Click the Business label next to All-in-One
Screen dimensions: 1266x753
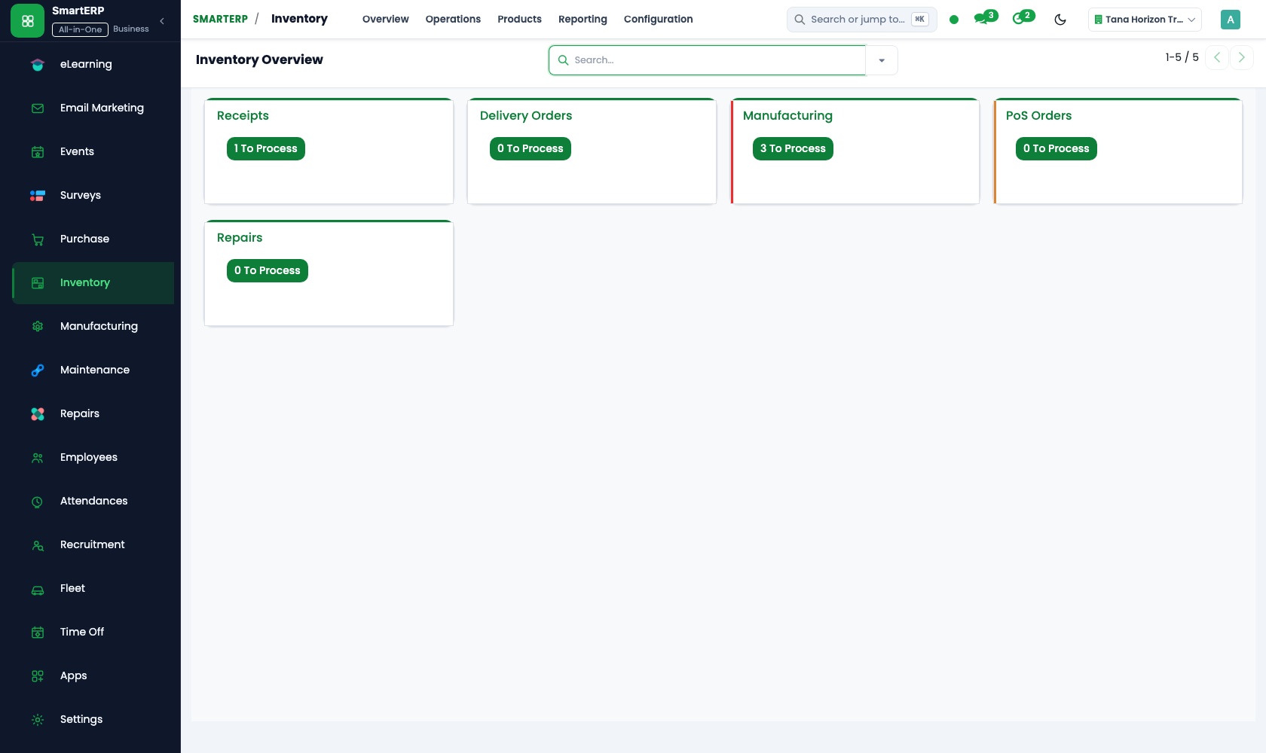pos(131,29)
